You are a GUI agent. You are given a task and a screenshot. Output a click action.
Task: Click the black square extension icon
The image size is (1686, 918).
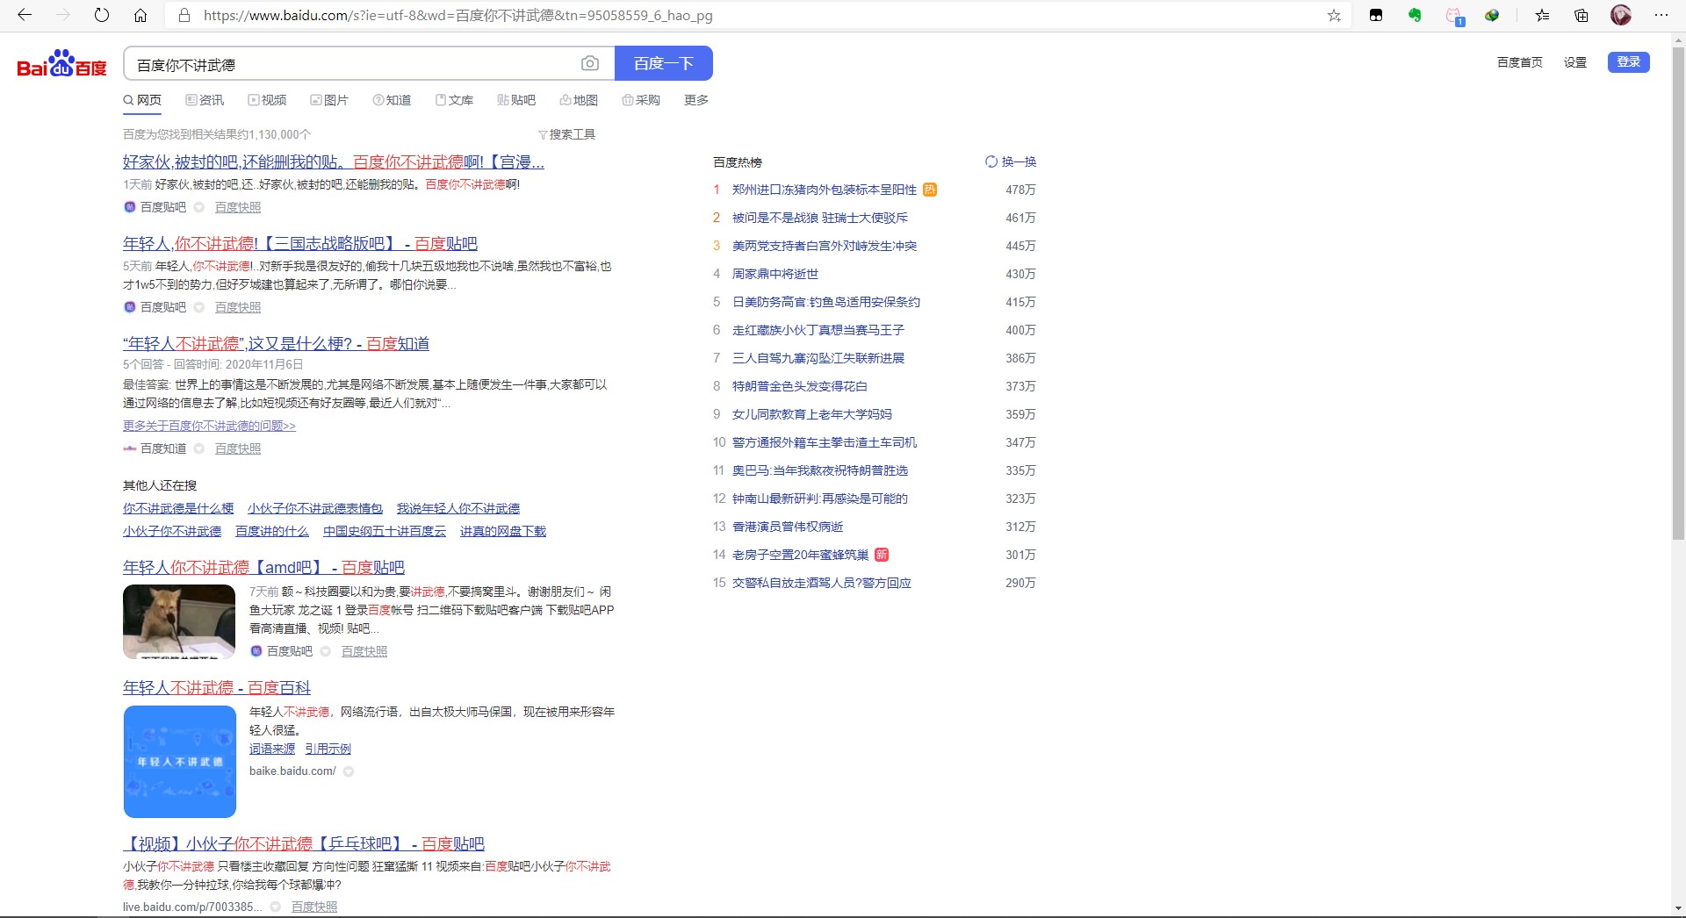1376,15
